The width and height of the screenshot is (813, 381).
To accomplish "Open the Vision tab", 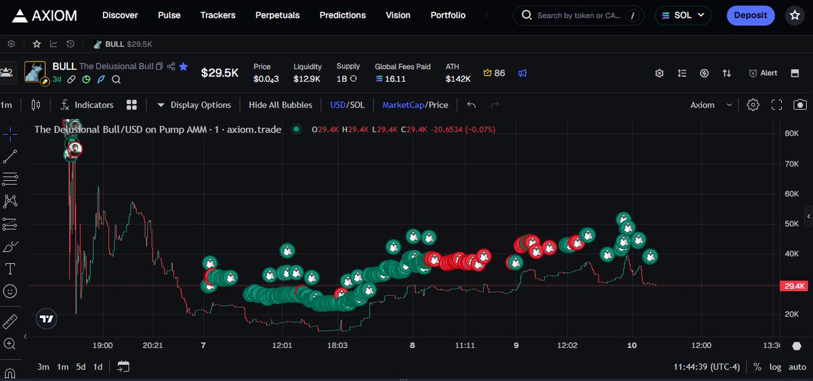I will pyautogui.click(x=398, y=15).
